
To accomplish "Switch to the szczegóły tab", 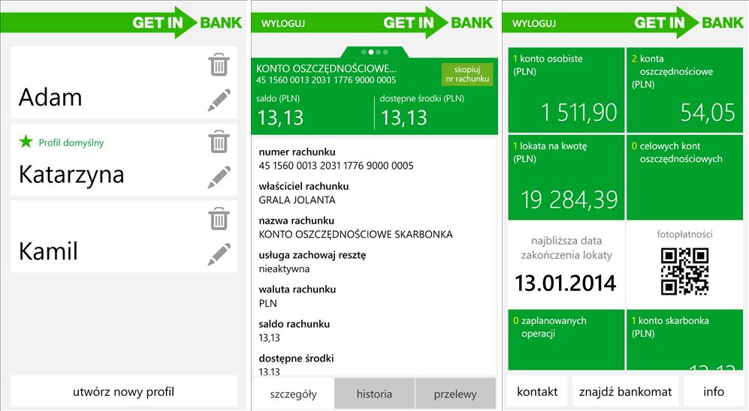I will (x=293, y=394).
